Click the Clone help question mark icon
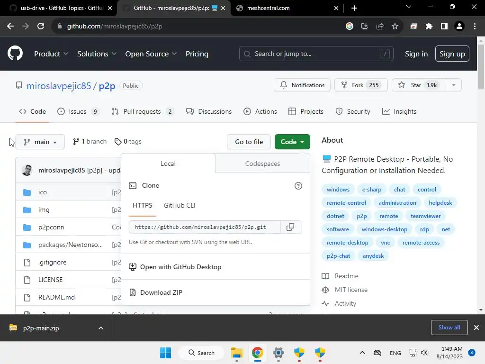This screenshot has width=485, height=364. coord(298,186)
